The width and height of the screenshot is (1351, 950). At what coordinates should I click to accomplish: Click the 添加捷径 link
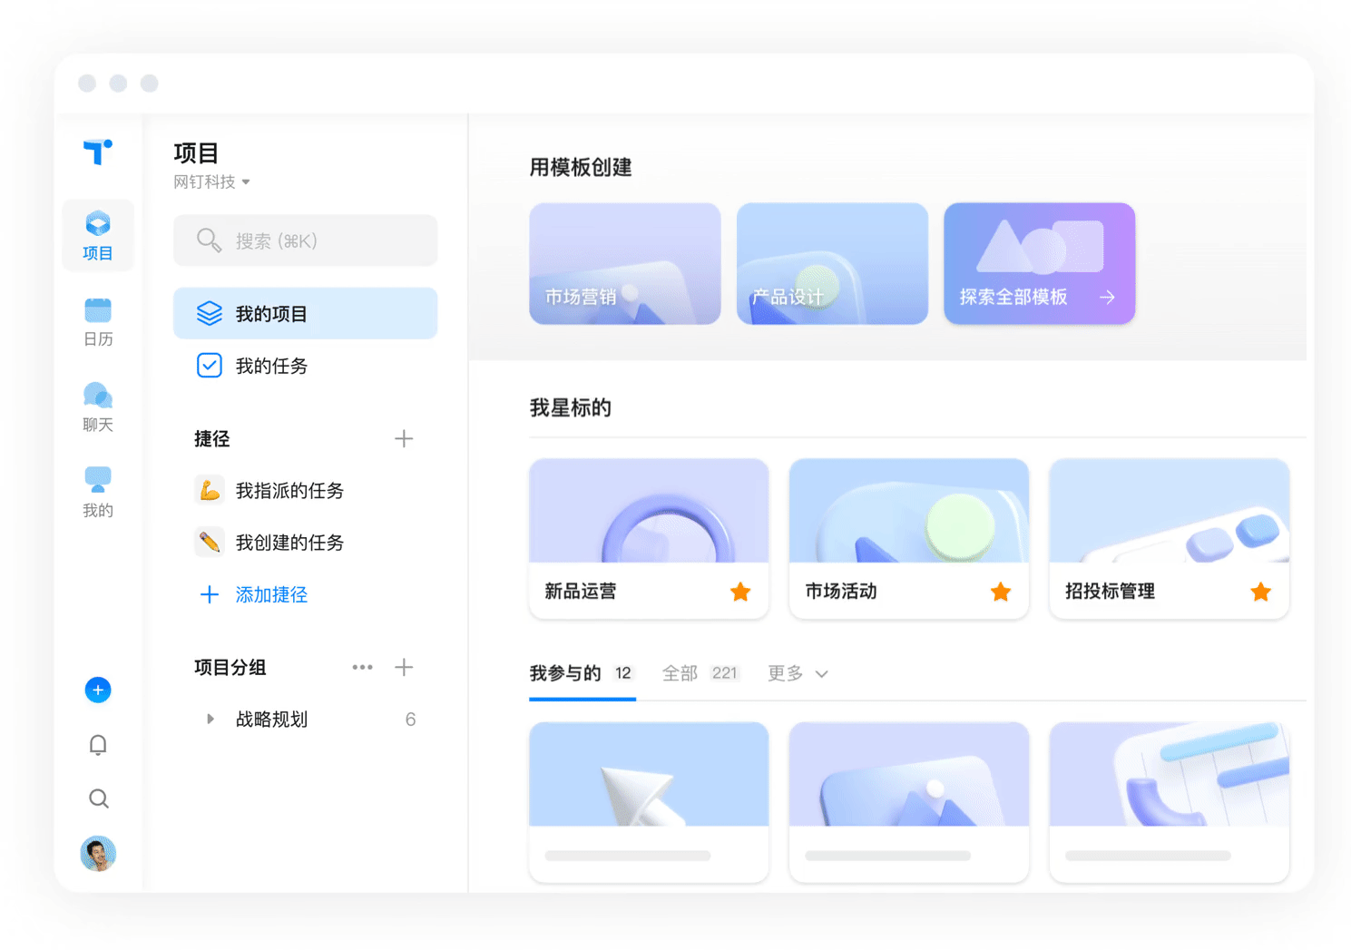tap(270, 594)
